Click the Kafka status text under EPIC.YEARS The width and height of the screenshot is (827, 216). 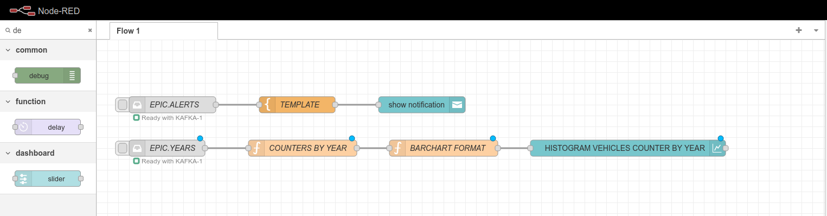[172, 161]
